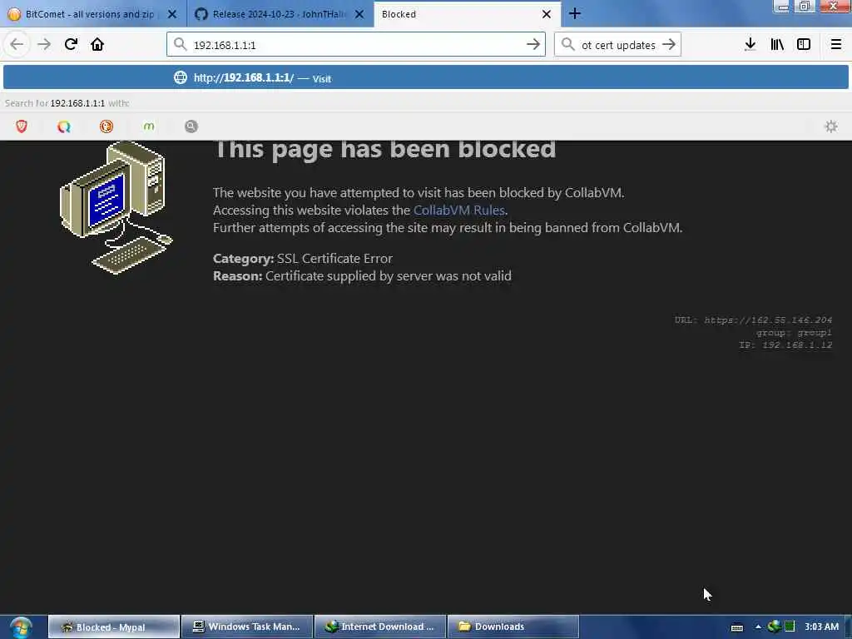This screenshot has height=639, width=852.
Task: Open search settings gear icon
Action: click(831, 126)
